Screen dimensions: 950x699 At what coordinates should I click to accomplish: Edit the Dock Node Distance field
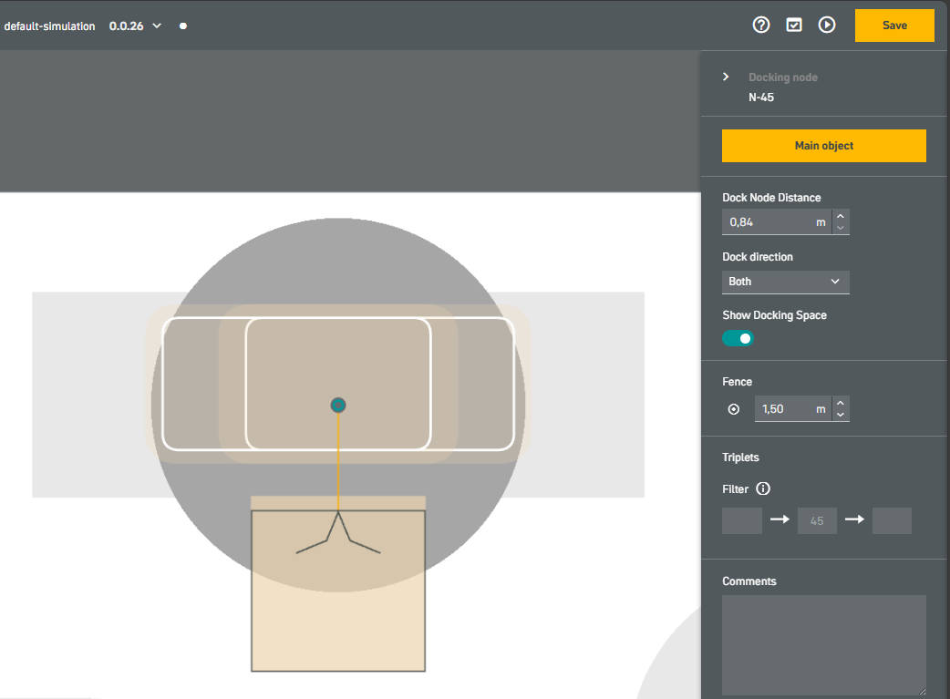[x=778, y=222]
